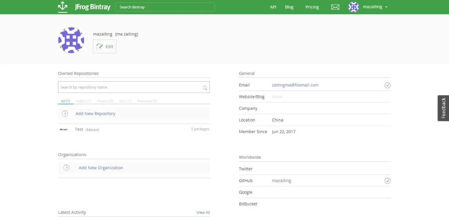This screenshot has width=449, height=217.
Task: Click the Latest Activity heading
Action: [x=72, y=212]
